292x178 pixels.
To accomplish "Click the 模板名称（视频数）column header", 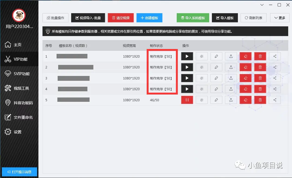I will 73,46.
